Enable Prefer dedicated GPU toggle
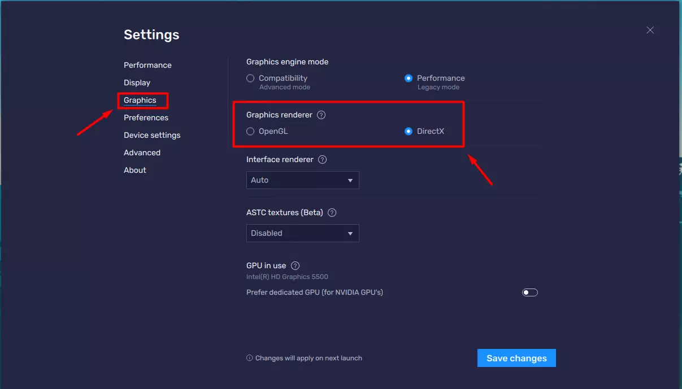 [529, 292]
